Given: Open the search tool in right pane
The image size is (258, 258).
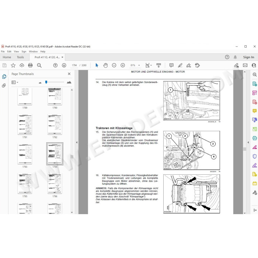Looking at the screenshot, I should (255, 74).
